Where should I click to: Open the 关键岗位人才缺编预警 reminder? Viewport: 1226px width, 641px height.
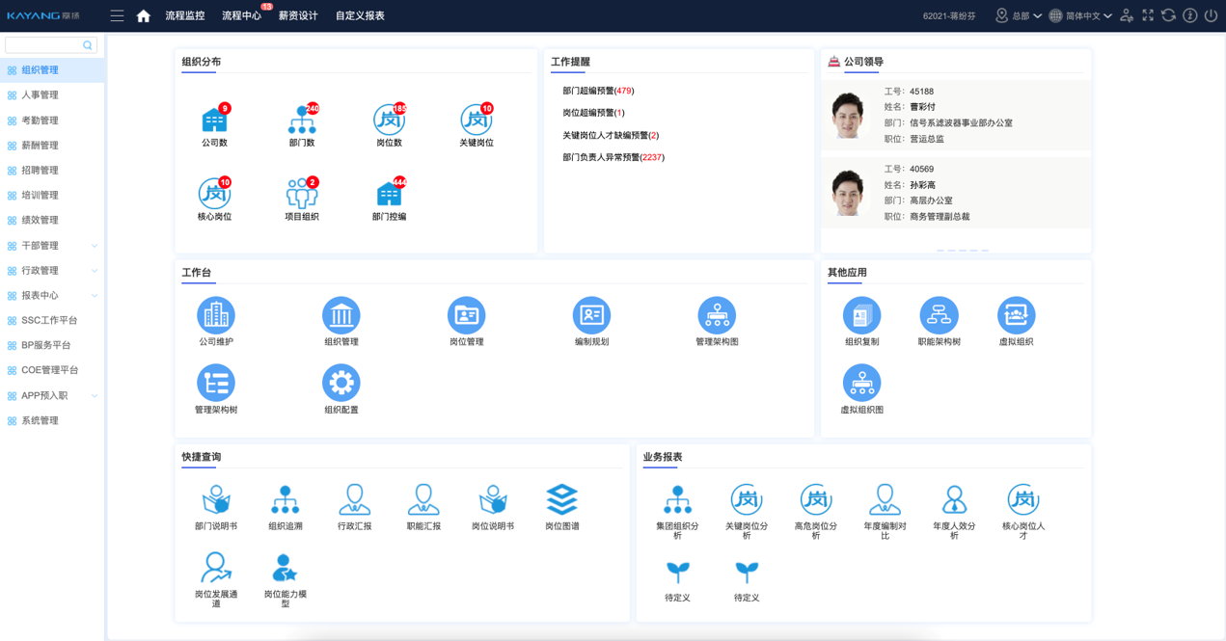[611, 135]
